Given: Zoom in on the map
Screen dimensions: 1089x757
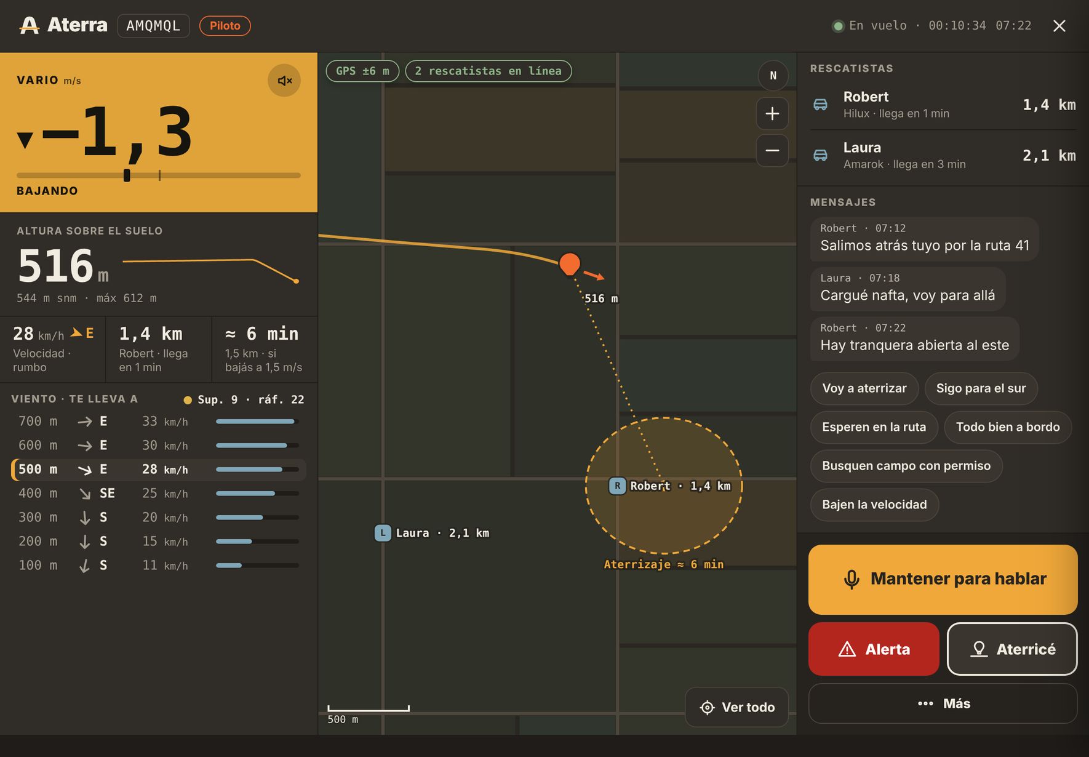Looking at the screenshot, I should coord(772,114).
